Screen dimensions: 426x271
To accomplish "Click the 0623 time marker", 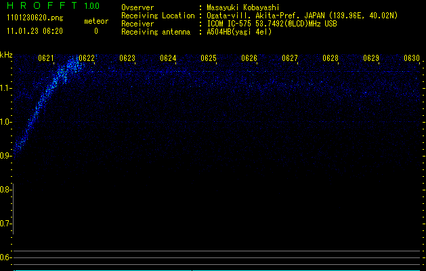I will [127, 58].
